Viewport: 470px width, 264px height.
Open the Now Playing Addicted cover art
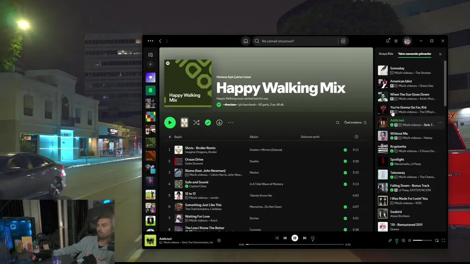pyautogui.click(x=150, y=241)
